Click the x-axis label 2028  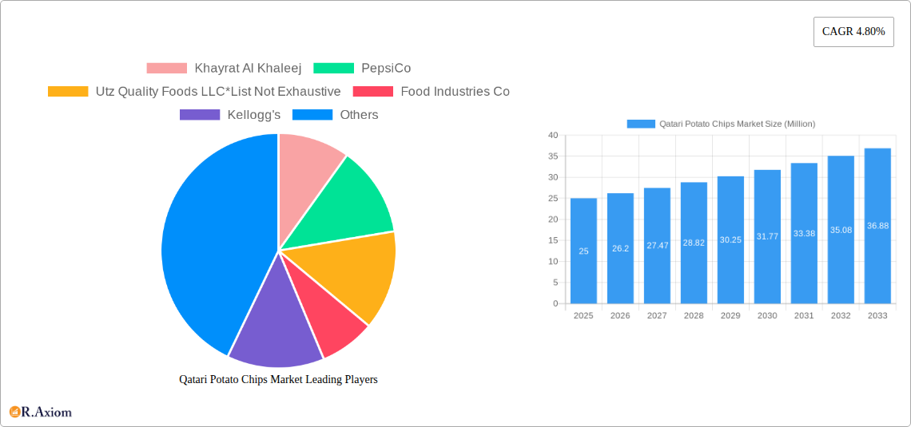tap(694, 315)
